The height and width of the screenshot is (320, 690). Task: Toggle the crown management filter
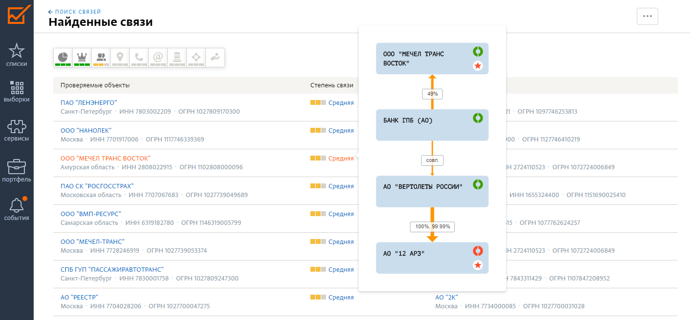point(82,58)
